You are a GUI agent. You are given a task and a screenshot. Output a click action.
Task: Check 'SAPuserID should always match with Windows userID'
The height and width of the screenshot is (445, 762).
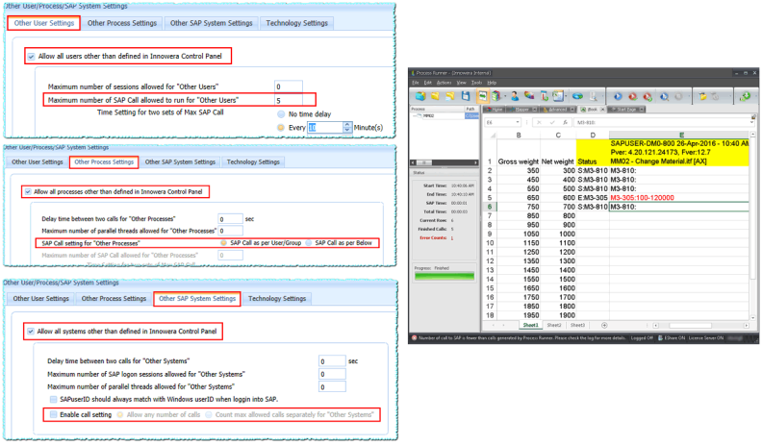53,400
